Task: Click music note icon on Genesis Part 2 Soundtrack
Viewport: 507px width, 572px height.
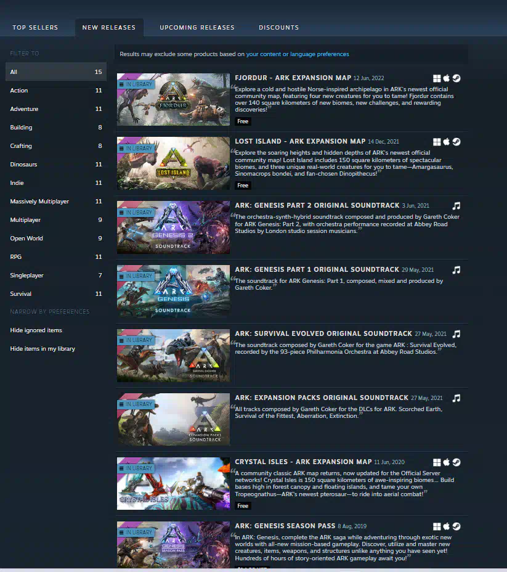Action: 456,206
